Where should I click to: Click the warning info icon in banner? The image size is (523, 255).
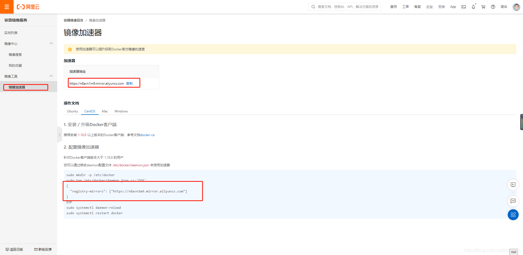click(70, 49)
